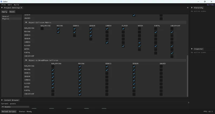
Task: Disable BroadPhase CHECKPOINT row MOVING checkbox
Action: 80,94
